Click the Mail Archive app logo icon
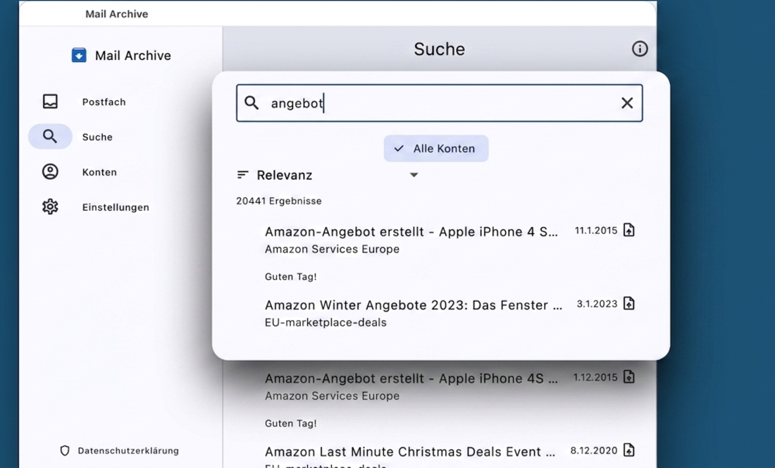The width and height of the screenshot is (775, 468). pos(79,55)
